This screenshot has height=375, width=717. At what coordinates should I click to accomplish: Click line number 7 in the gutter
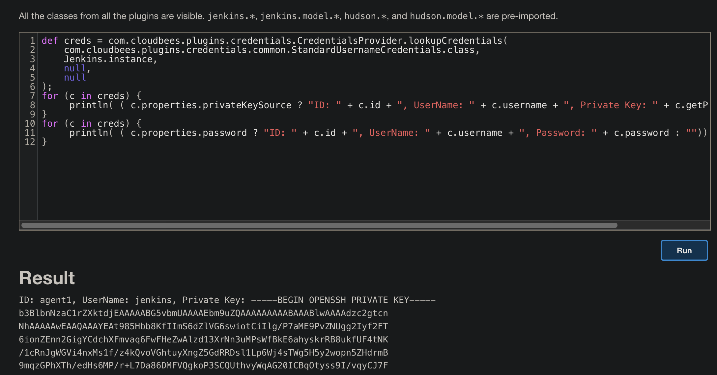click(32, 96)
